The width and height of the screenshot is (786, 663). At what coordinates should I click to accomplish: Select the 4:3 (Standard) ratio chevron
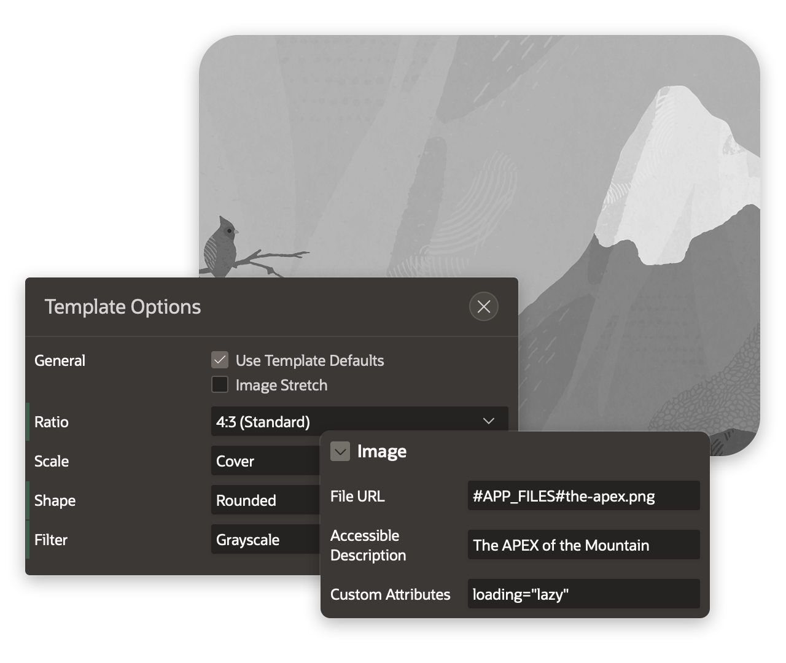(489, 422)
